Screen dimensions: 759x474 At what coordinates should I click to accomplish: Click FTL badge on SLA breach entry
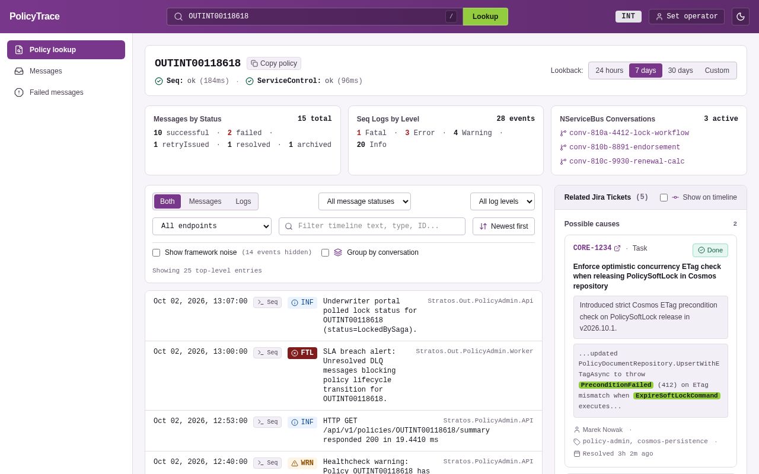[x=302, y=353]
